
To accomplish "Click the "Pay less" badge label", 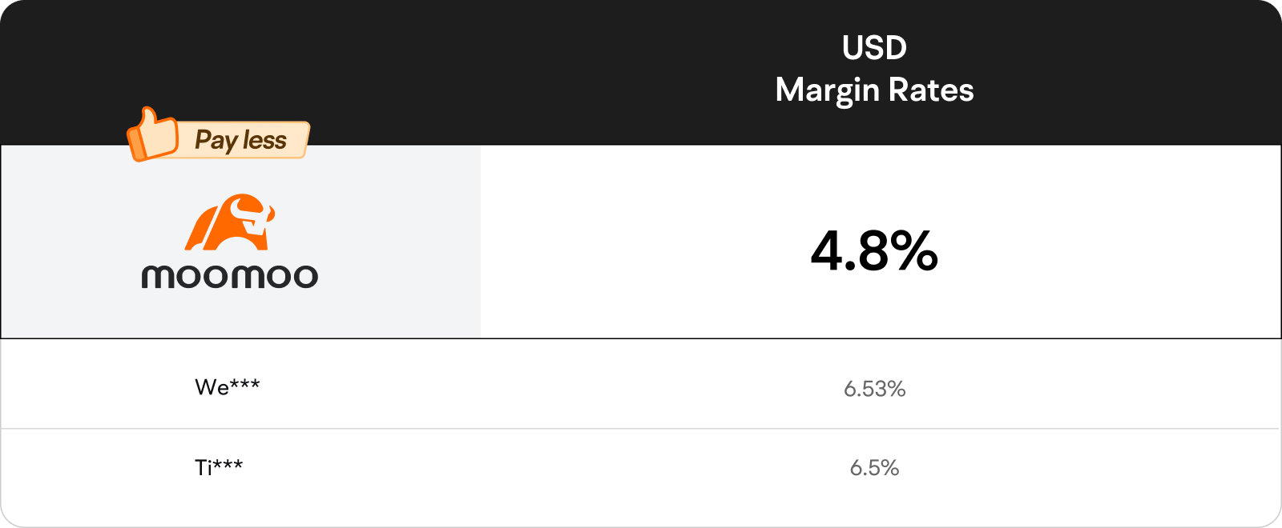I will [240, 140].
